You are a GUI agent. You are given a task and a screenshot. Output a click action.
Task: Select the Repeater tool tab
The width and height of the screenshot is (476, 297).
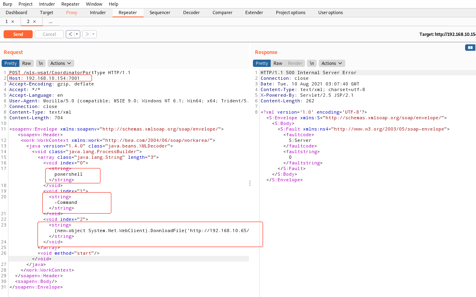coord(128,12)
